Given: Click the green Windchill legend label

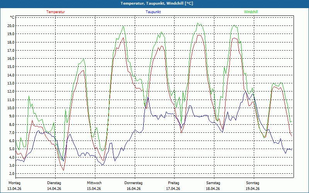Looking at the screenshot, I should [251, 12].
